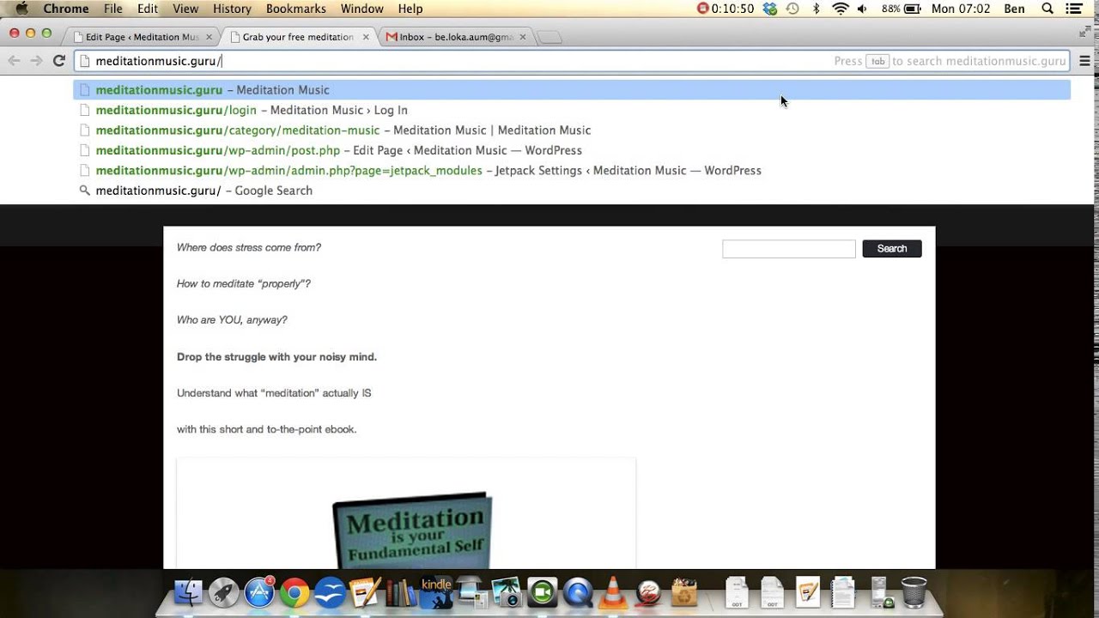
Task: Open the File menu
Action: click(x=113, y=9)
